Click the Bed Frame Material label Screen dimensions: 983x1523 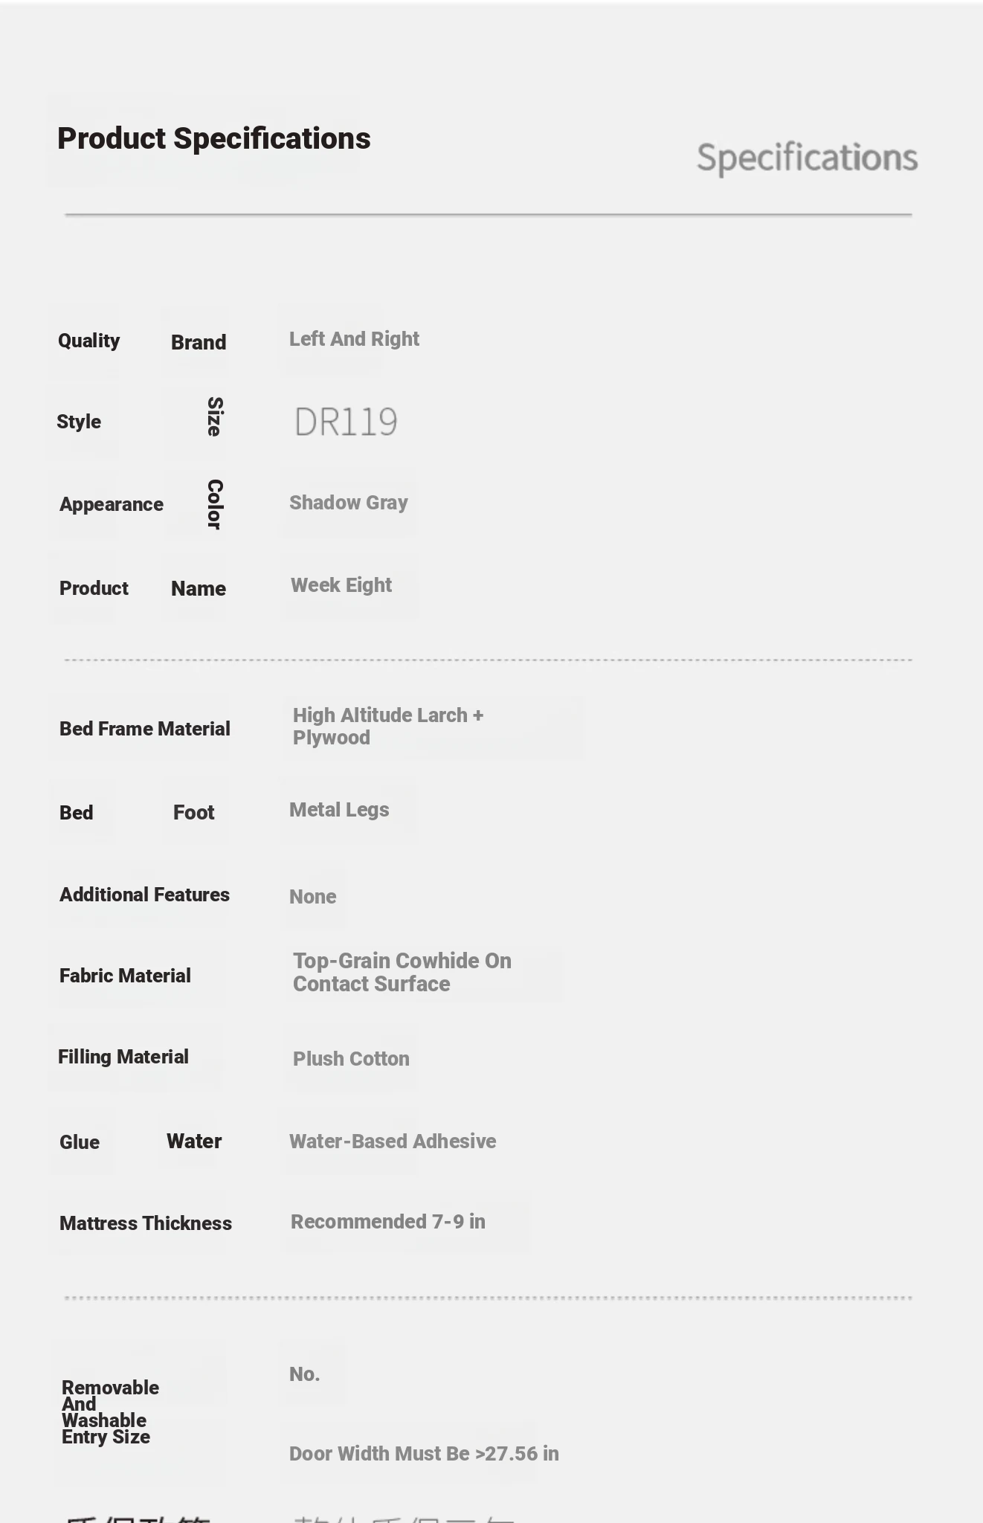(x=145, y=729)
